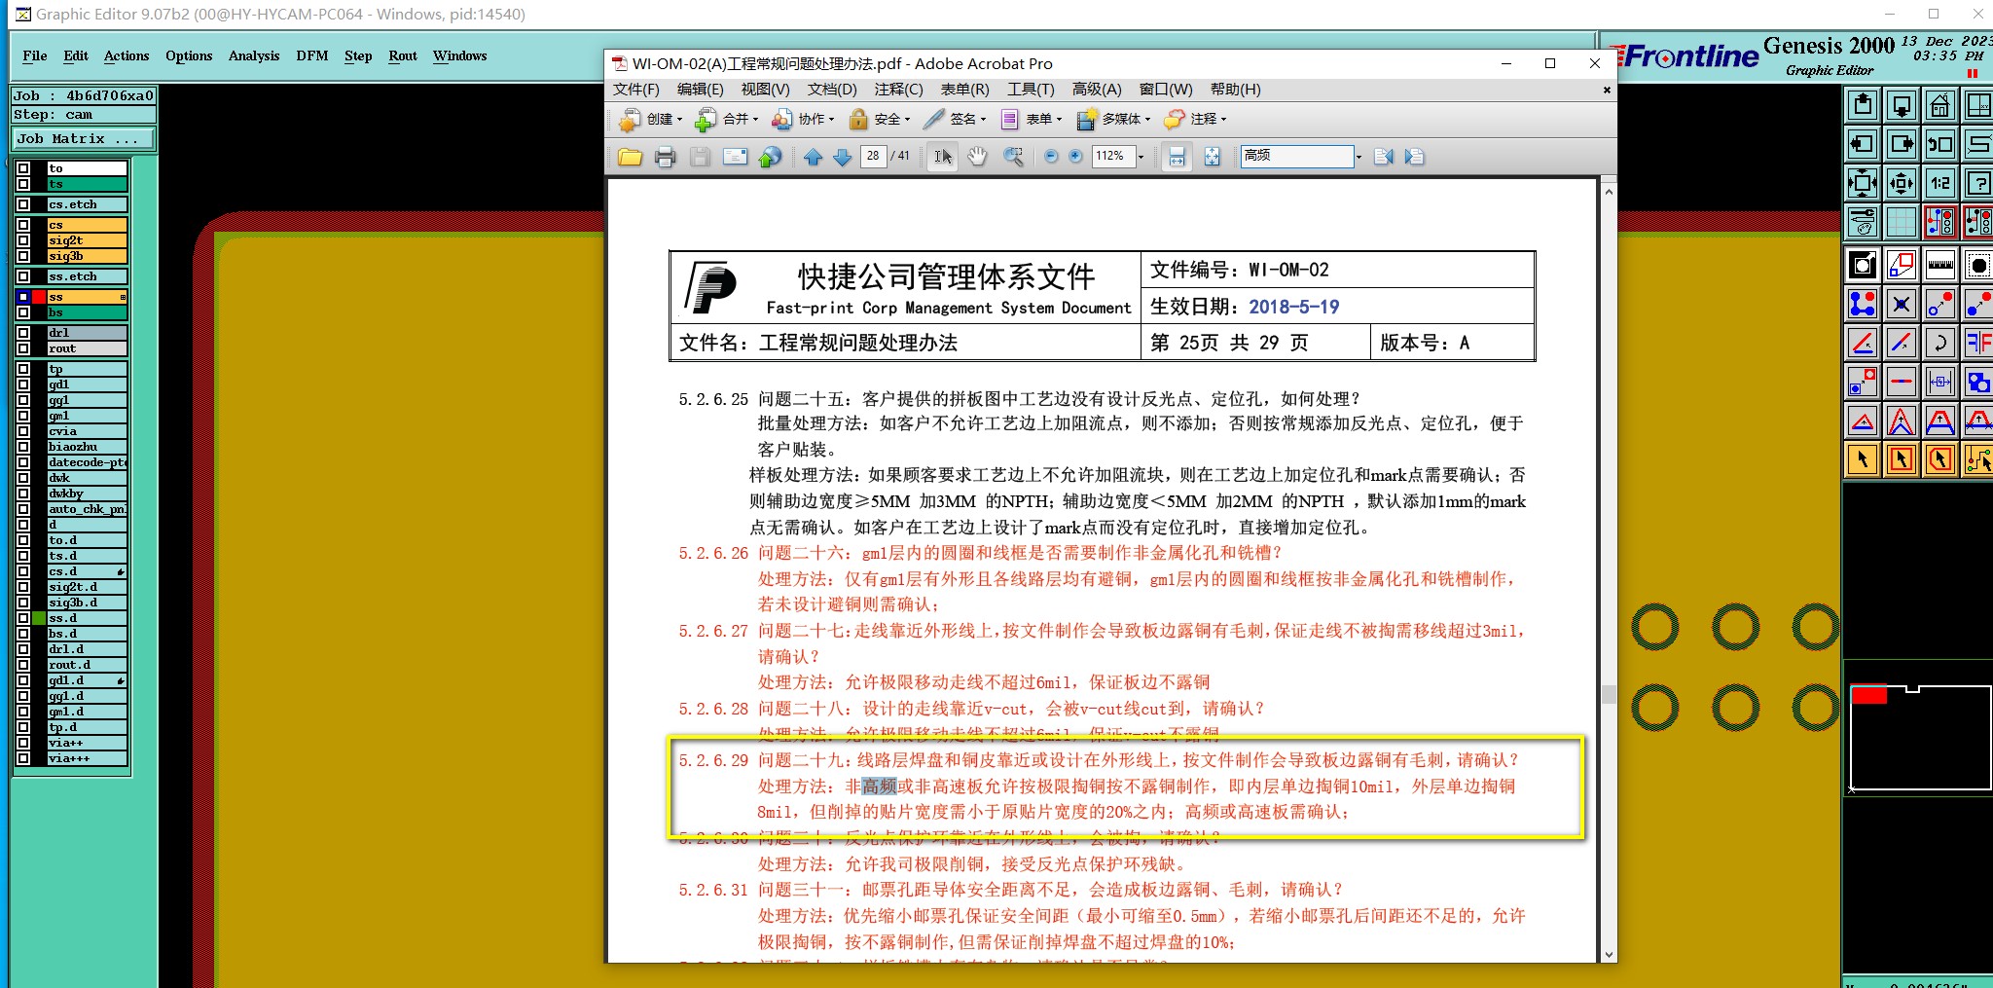This screenshot has width=1993, height=988.
Task: Toggle checkbox for layer via++
Action: coord(23,743)
